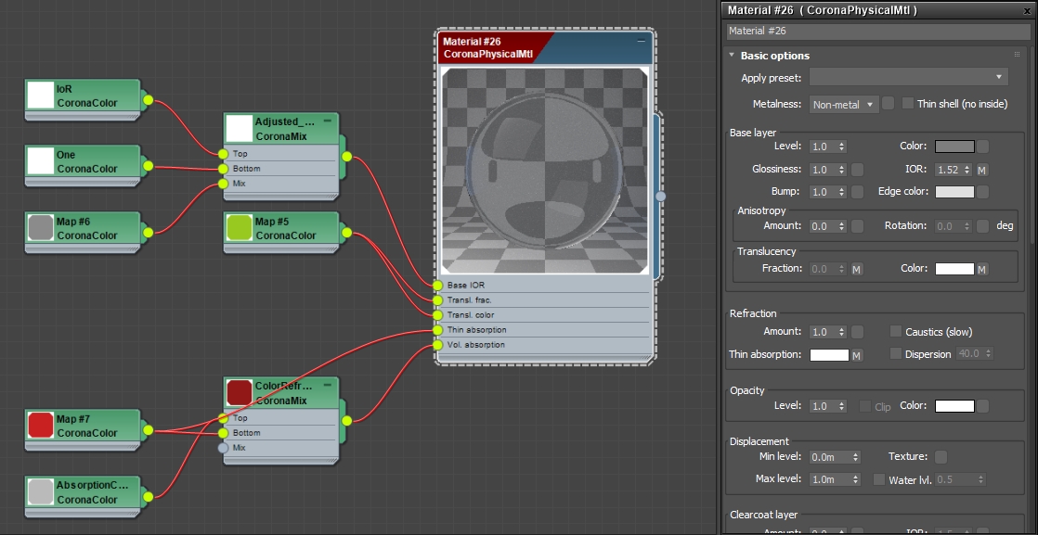The width and height of the screenshot is (1038, 535).
Task: Click the Bump map slot button
Action: click(857, 192)
